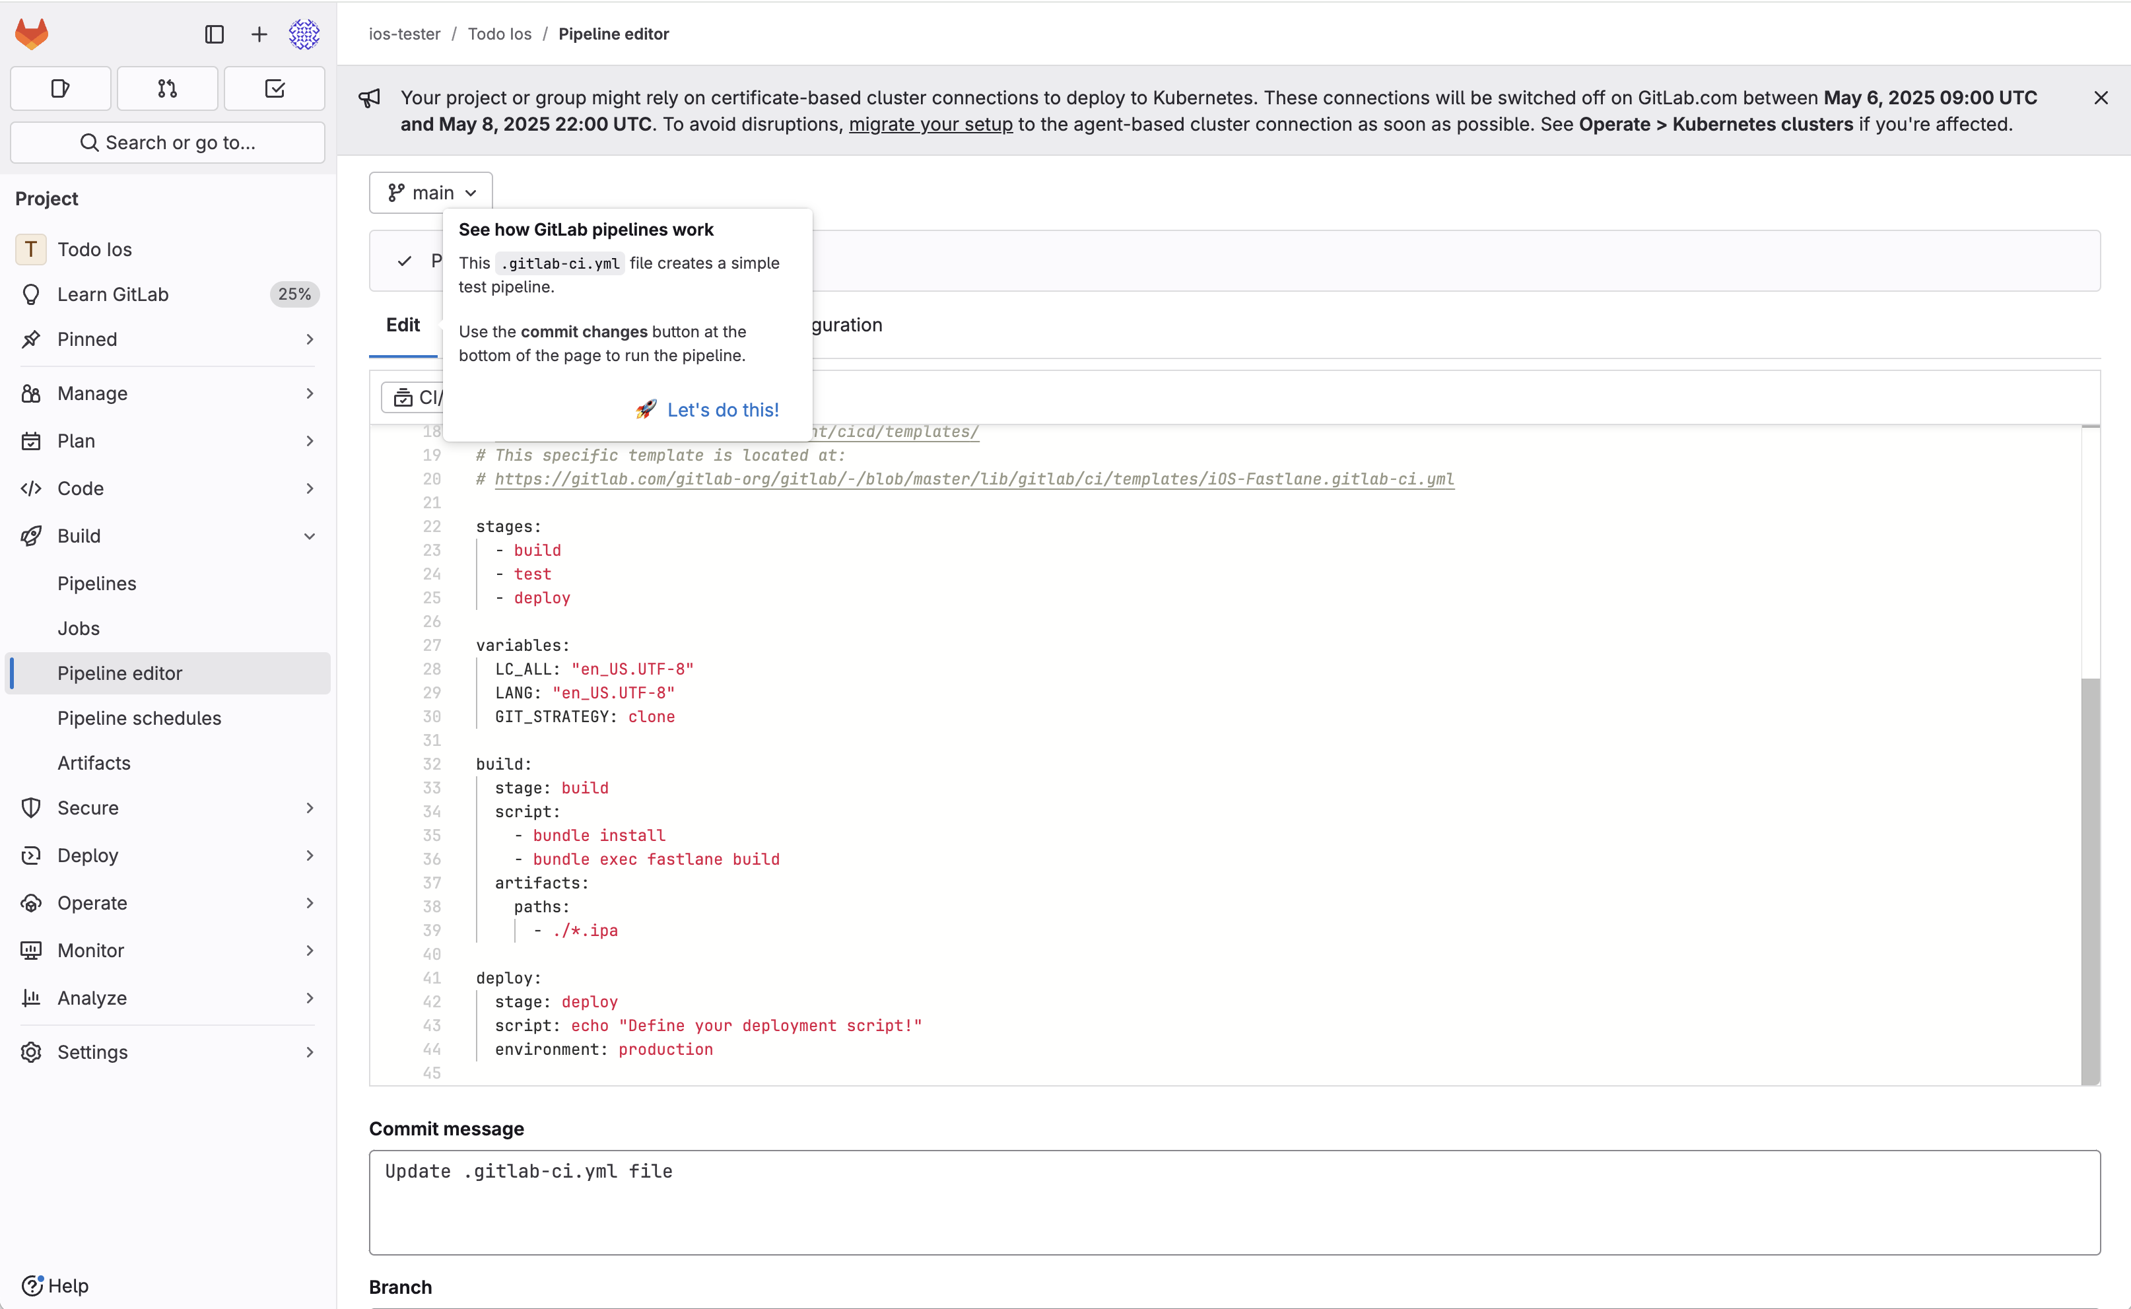Open Jobs page

tap(167, 628)
